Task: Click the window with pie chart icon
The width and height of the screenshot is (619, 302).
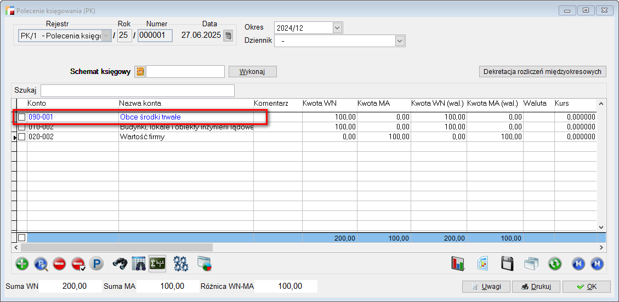Action: (x=204, y=264)
